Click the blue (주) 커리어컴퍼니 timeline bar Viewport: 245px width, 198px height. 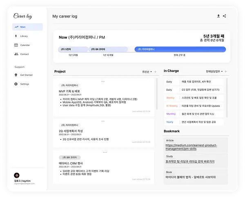coord(180,49)
